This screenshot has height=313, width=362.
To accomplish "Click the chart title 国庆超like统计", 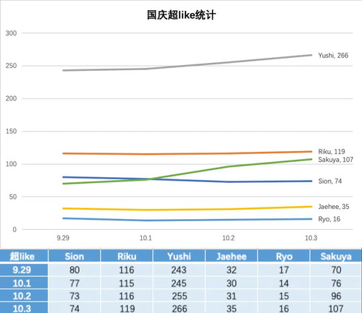I will click(181, 15).
